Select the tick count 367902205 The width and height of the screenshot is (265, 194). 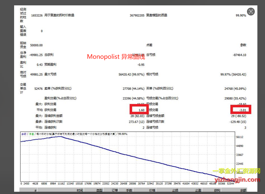[137, 16]
